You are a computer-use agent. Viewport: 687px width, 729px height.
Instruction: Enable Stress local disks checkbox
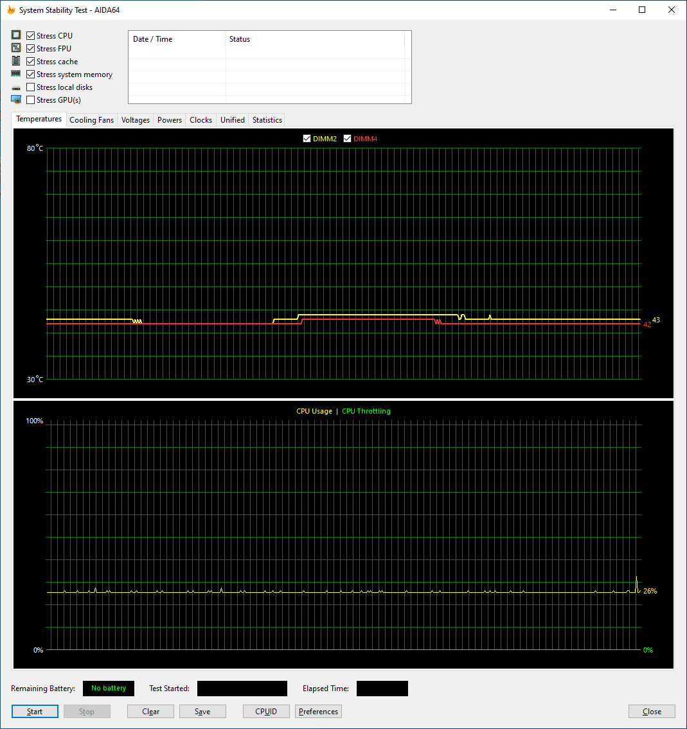pyautogui.click(x=31, y=87)
